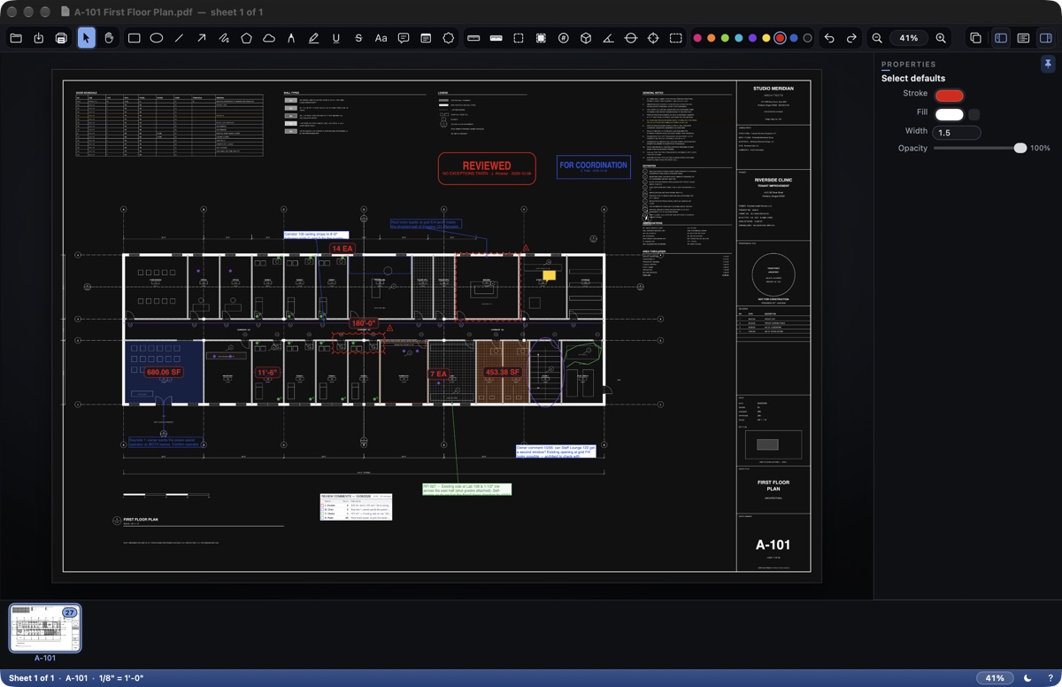The width and height of the screenshot is (1062, 687).
Task: Toggle the small fill enable box beside Fill
Action: (974, 114)
